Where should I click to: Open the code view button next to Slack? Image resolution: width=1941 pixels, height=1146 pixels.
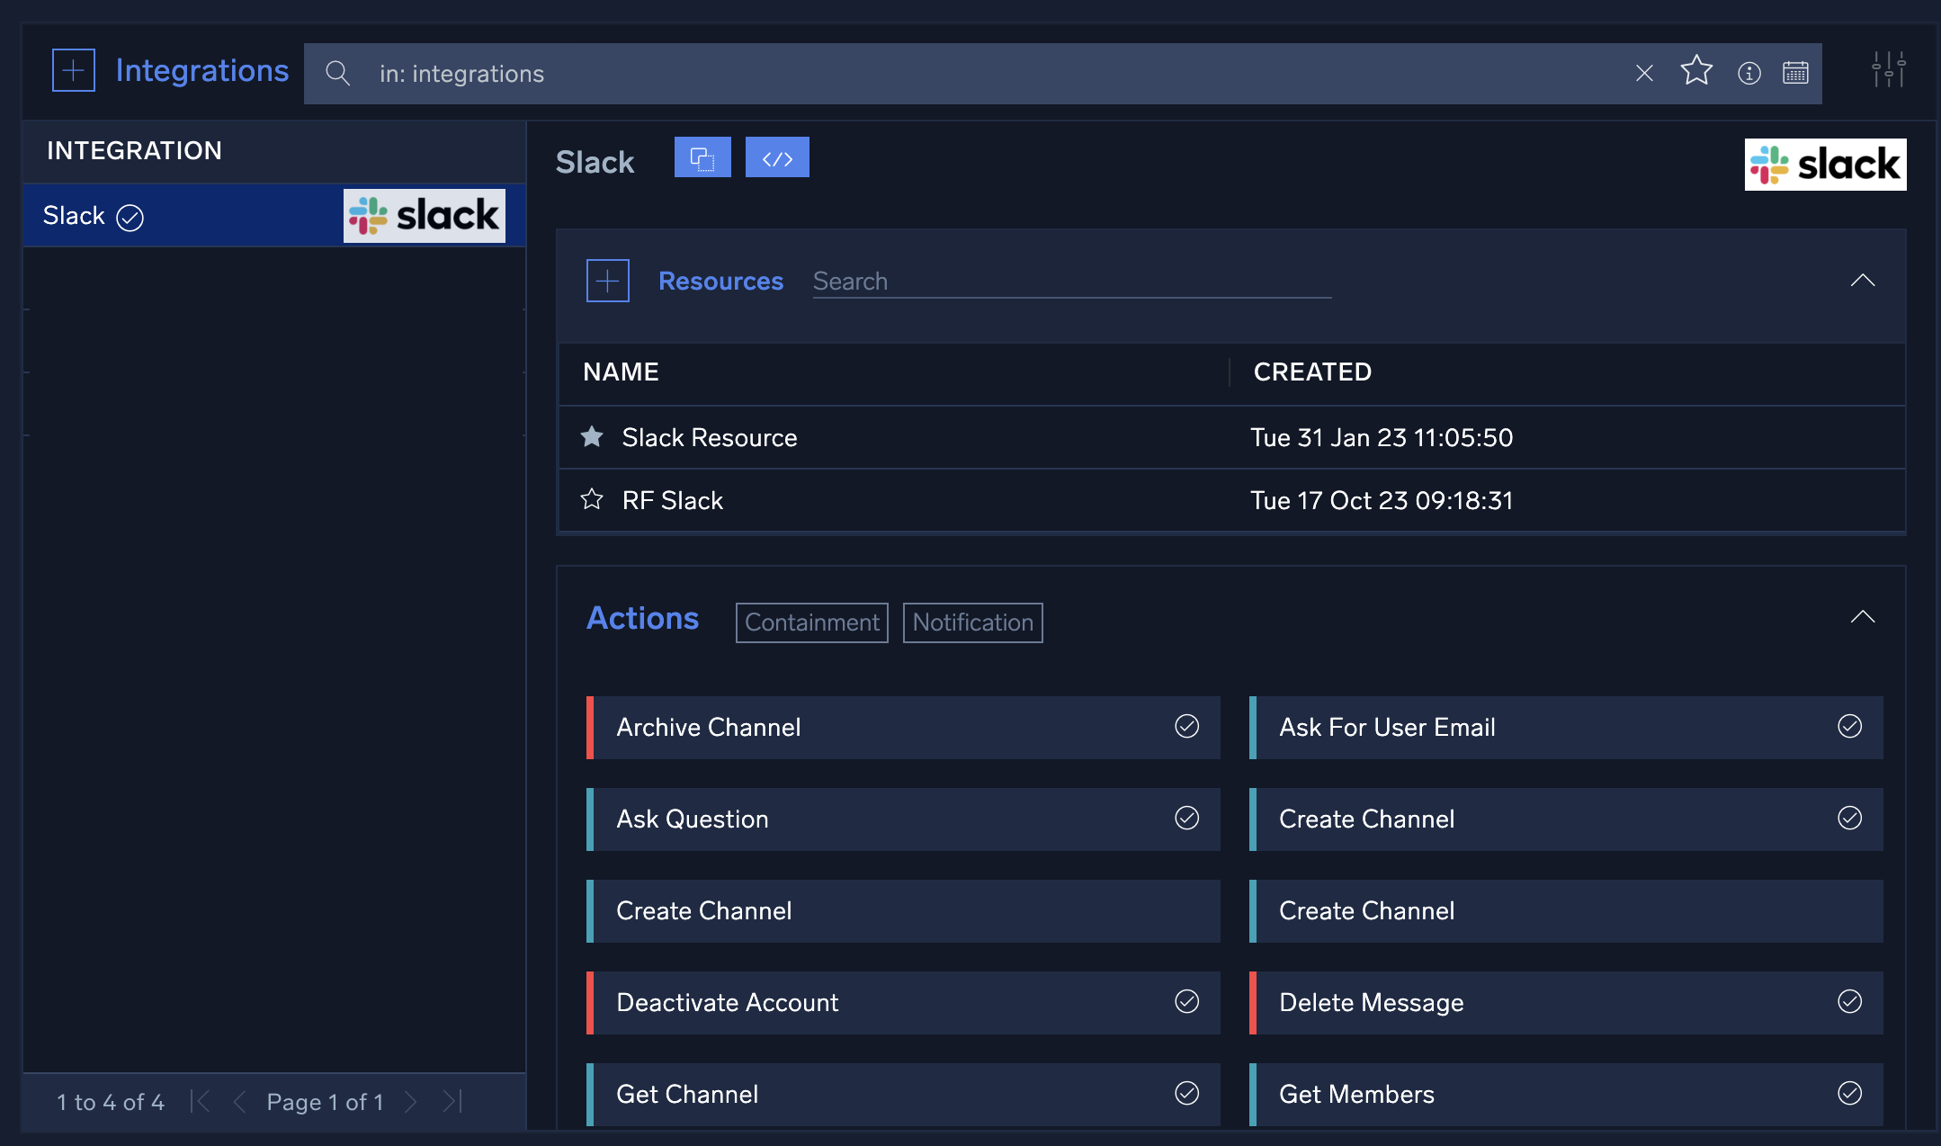click(777, 158)
